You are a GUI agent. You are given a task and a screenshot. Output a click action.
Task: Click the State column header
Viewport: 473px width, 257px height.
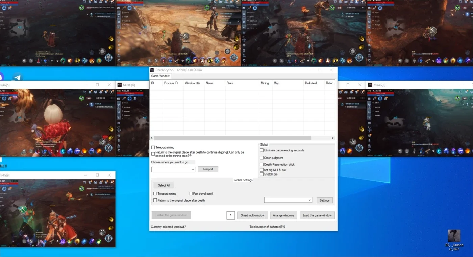[x=242, y=83]
